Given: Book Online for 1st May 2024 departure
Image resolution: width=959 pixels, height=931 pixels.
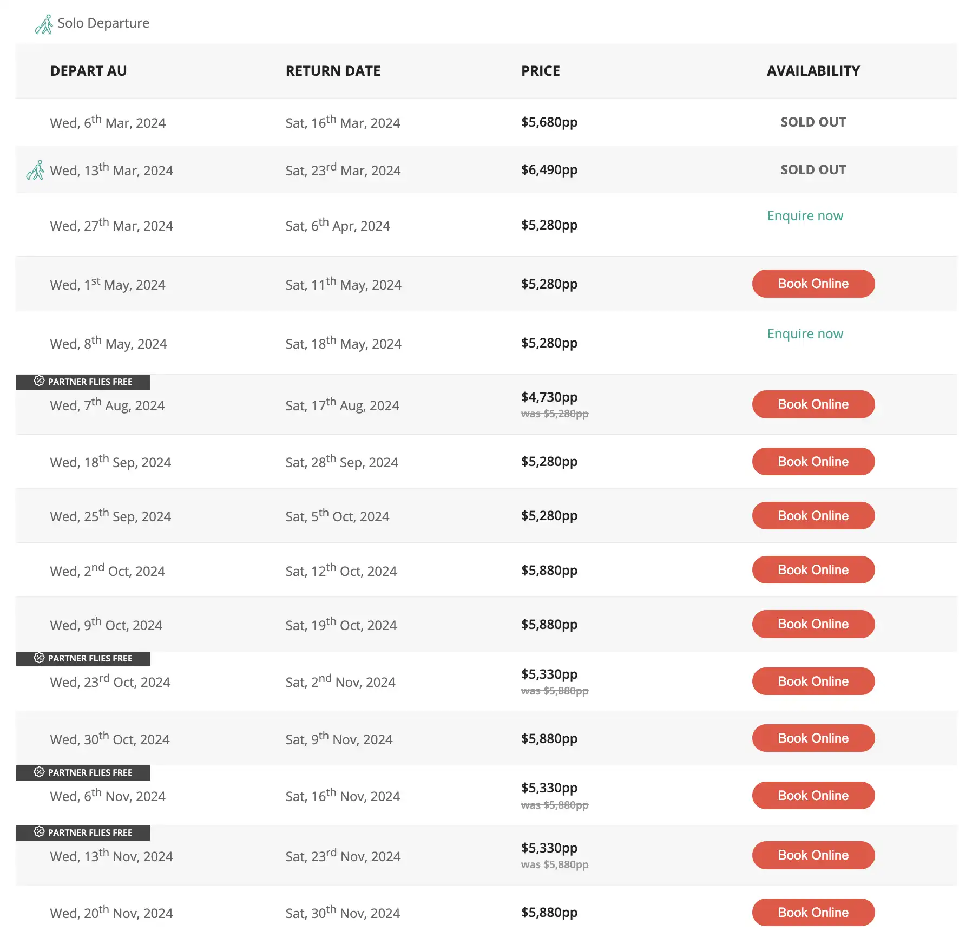Looking at the screenshot, I should (x=813, y=284).
